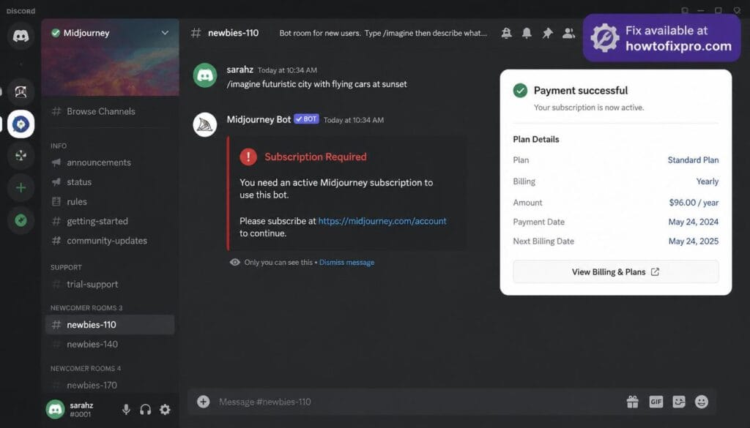The image size is (750, 428).
Task: Select newbies-110 in the channel list
Action: (x=110, y=325)
